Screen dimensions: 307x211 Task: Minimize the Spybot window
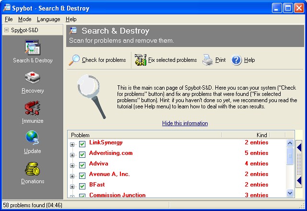277,8
